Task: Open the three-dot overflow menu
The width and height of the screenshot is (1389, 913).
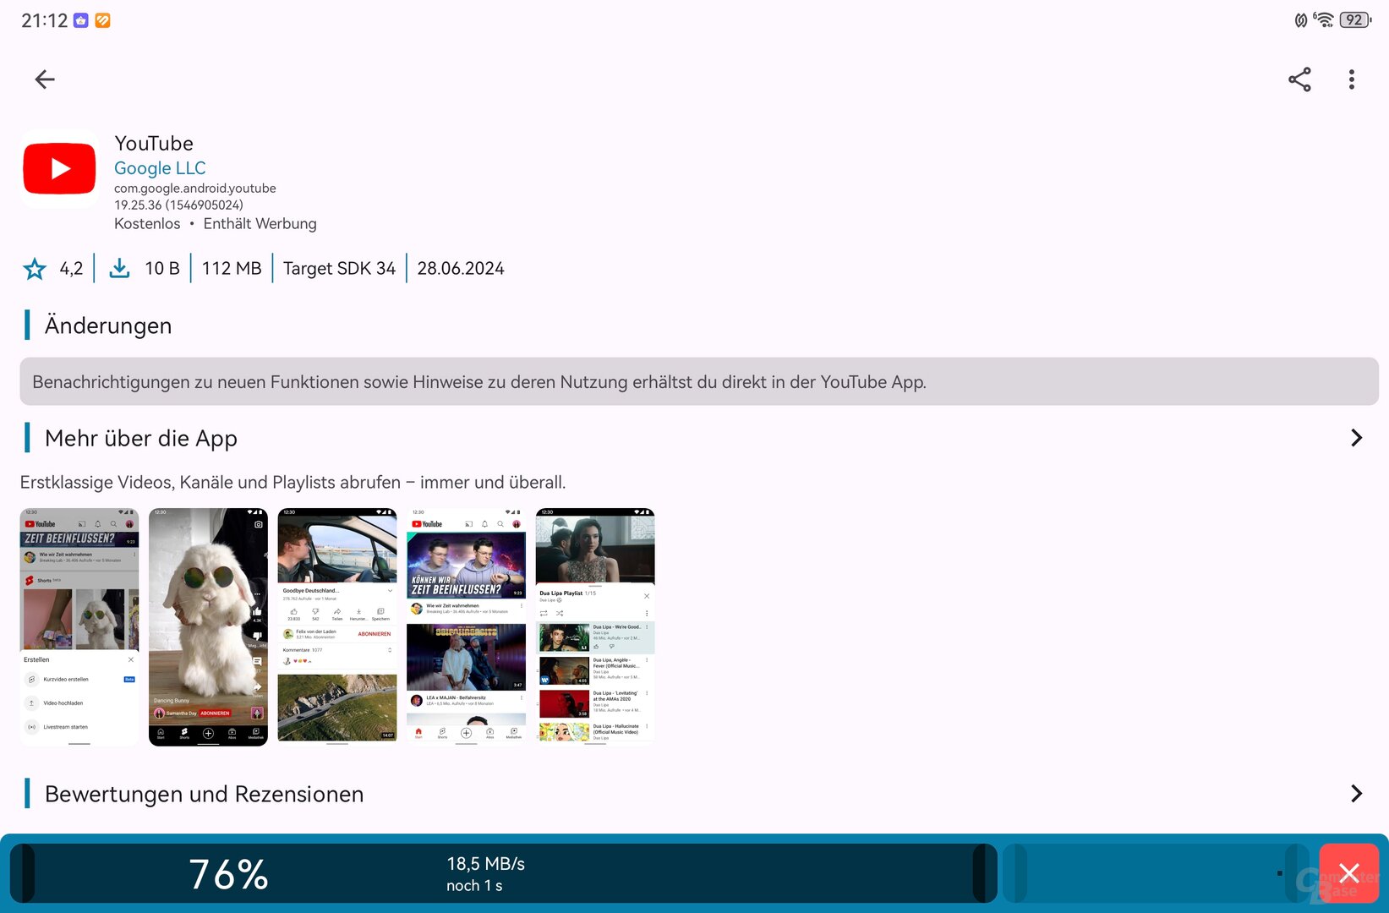Action: click(1352, 79)
